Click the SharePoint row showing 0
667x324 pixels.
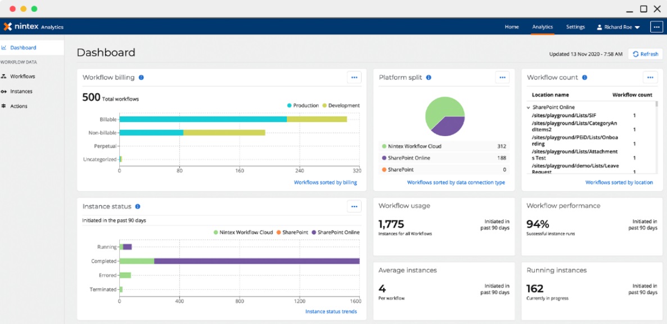(444, 170)
